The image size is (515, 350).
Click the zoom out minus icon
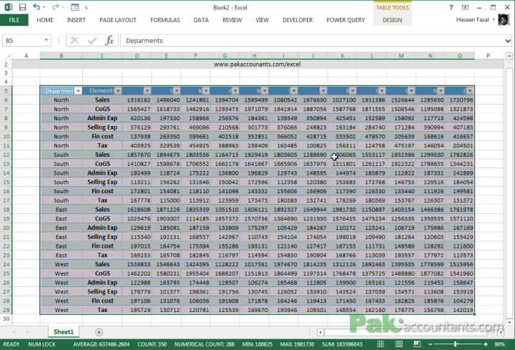pos(431,344)
